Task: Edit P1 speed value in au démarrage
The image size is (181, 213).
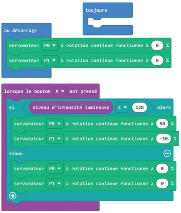Action: [157, 61]
